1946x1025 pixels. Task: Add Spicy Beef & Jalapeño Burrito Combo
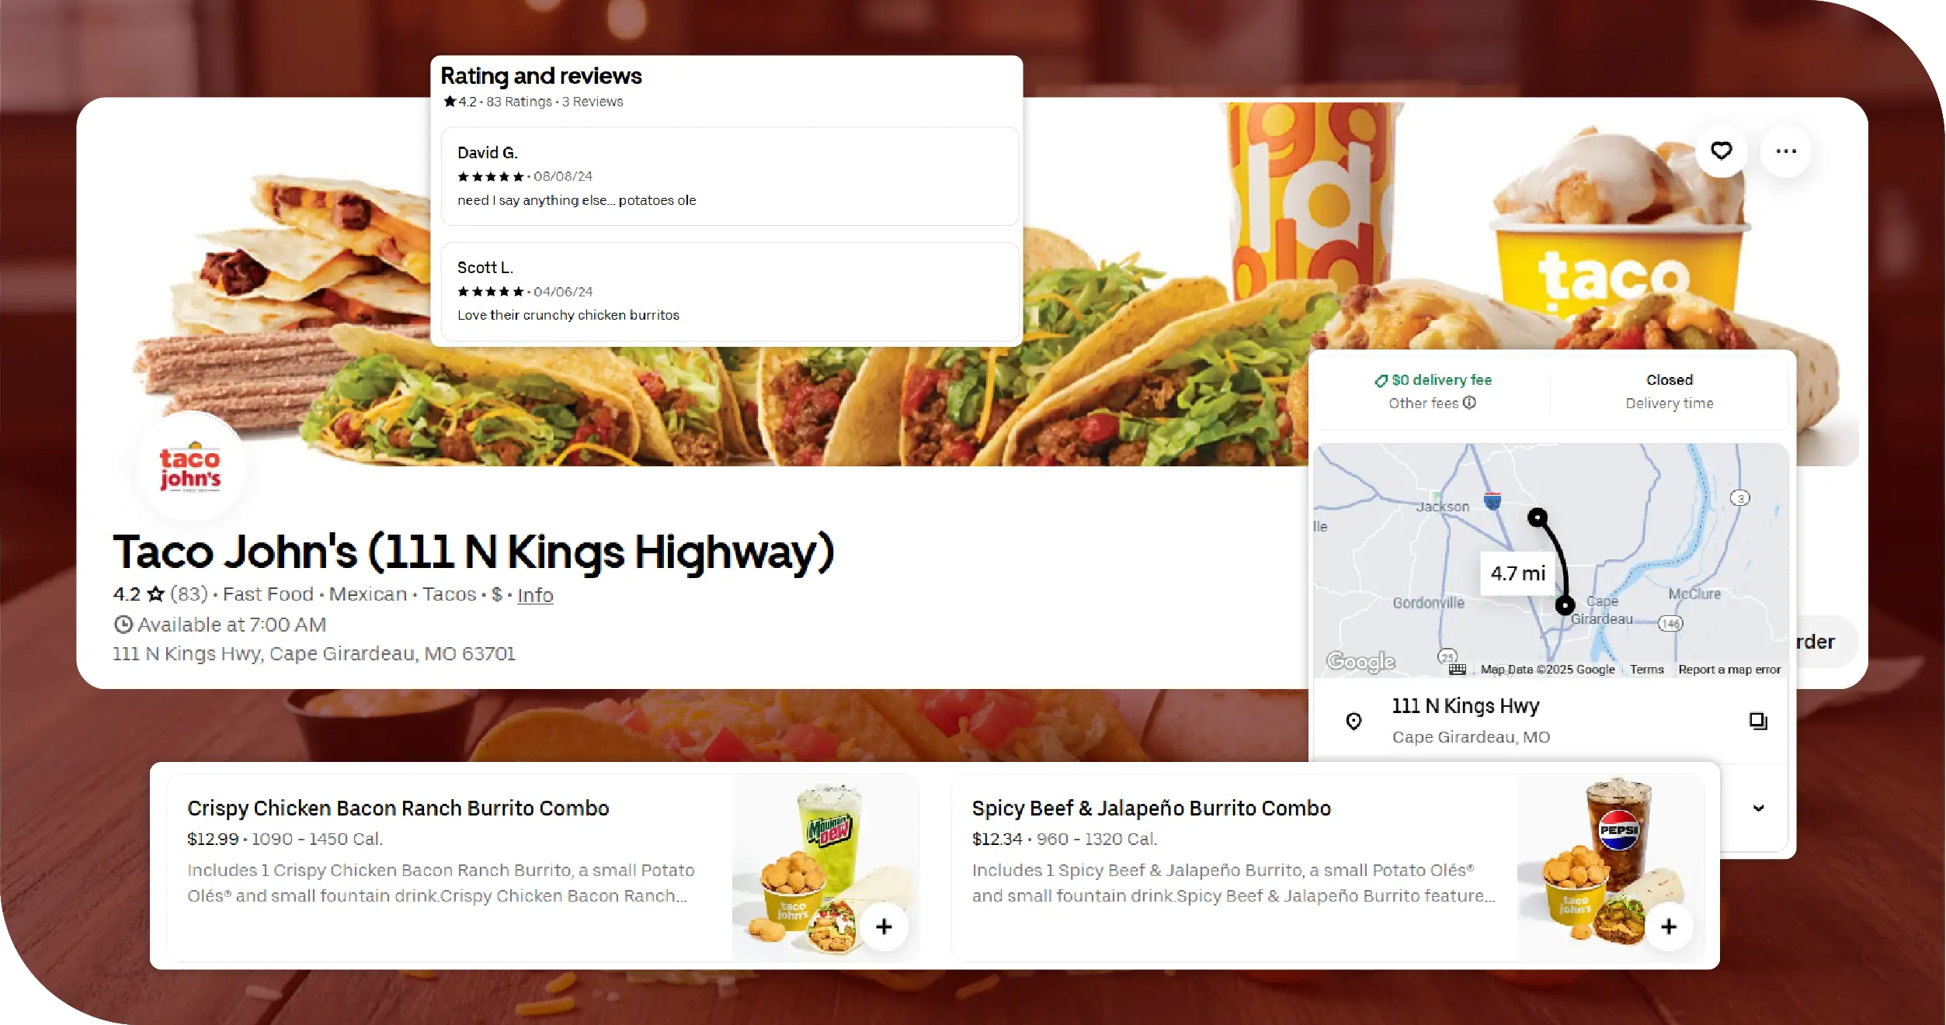(1669, 926)
